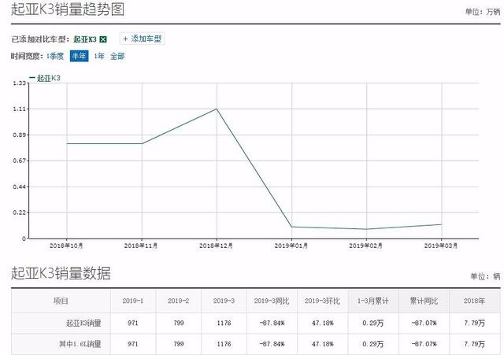Click the 2019-3 column header
Image resolution: width=504 pixels, height=355 pixels.
224,301
